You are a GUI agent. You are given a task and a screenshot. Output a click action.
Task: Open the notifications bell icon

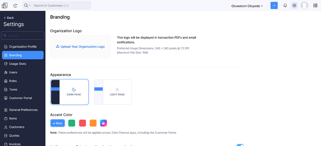click(285, 6)
